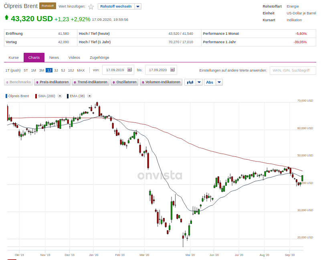Screen dimensions: 323x260
Task: Click Hoch / Tief (1 Jahr) value 70,270 / 17,010
Action: (181, 42)
